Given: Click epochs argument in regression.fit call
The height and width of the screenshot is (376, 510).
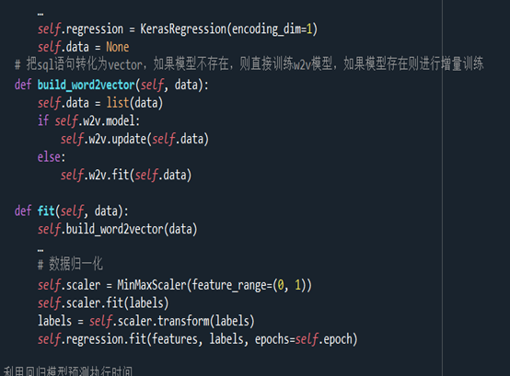Looking at the screenshot, I should 272,339.
